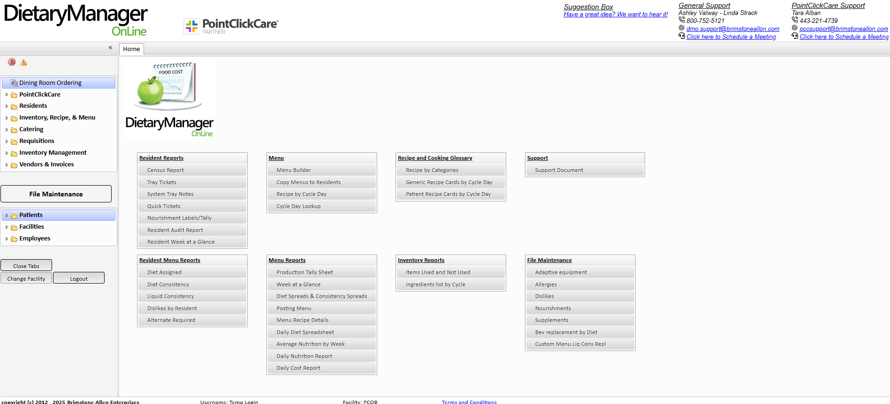Click the orange warning triangle icon

click(x=23, y=62)
